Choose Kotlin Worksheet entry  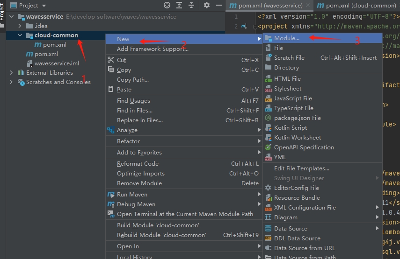pos(322,137)
